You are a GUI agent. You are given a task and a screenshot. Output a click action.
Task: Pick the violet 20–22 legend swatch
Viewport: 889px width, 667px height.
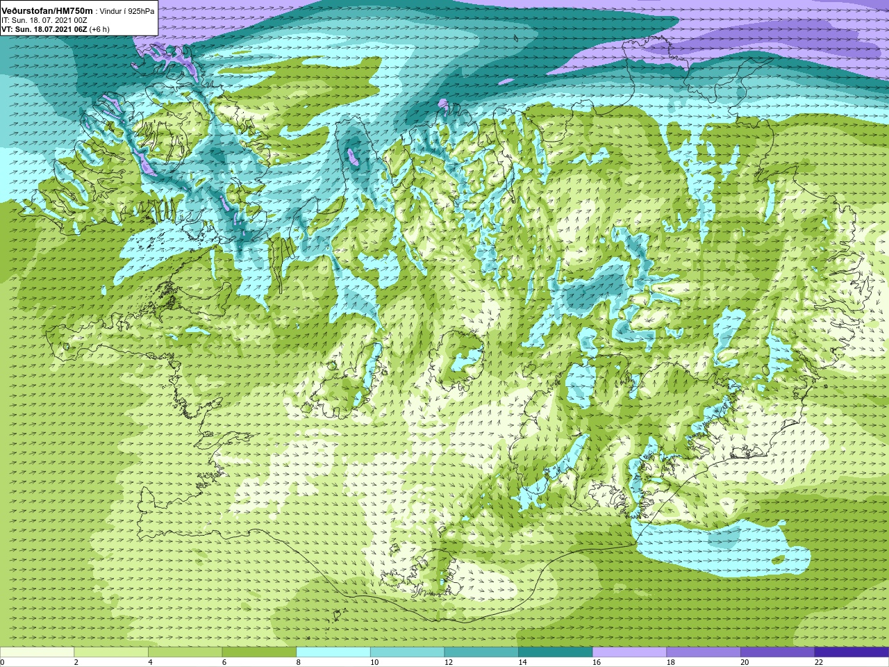(778, 652)
